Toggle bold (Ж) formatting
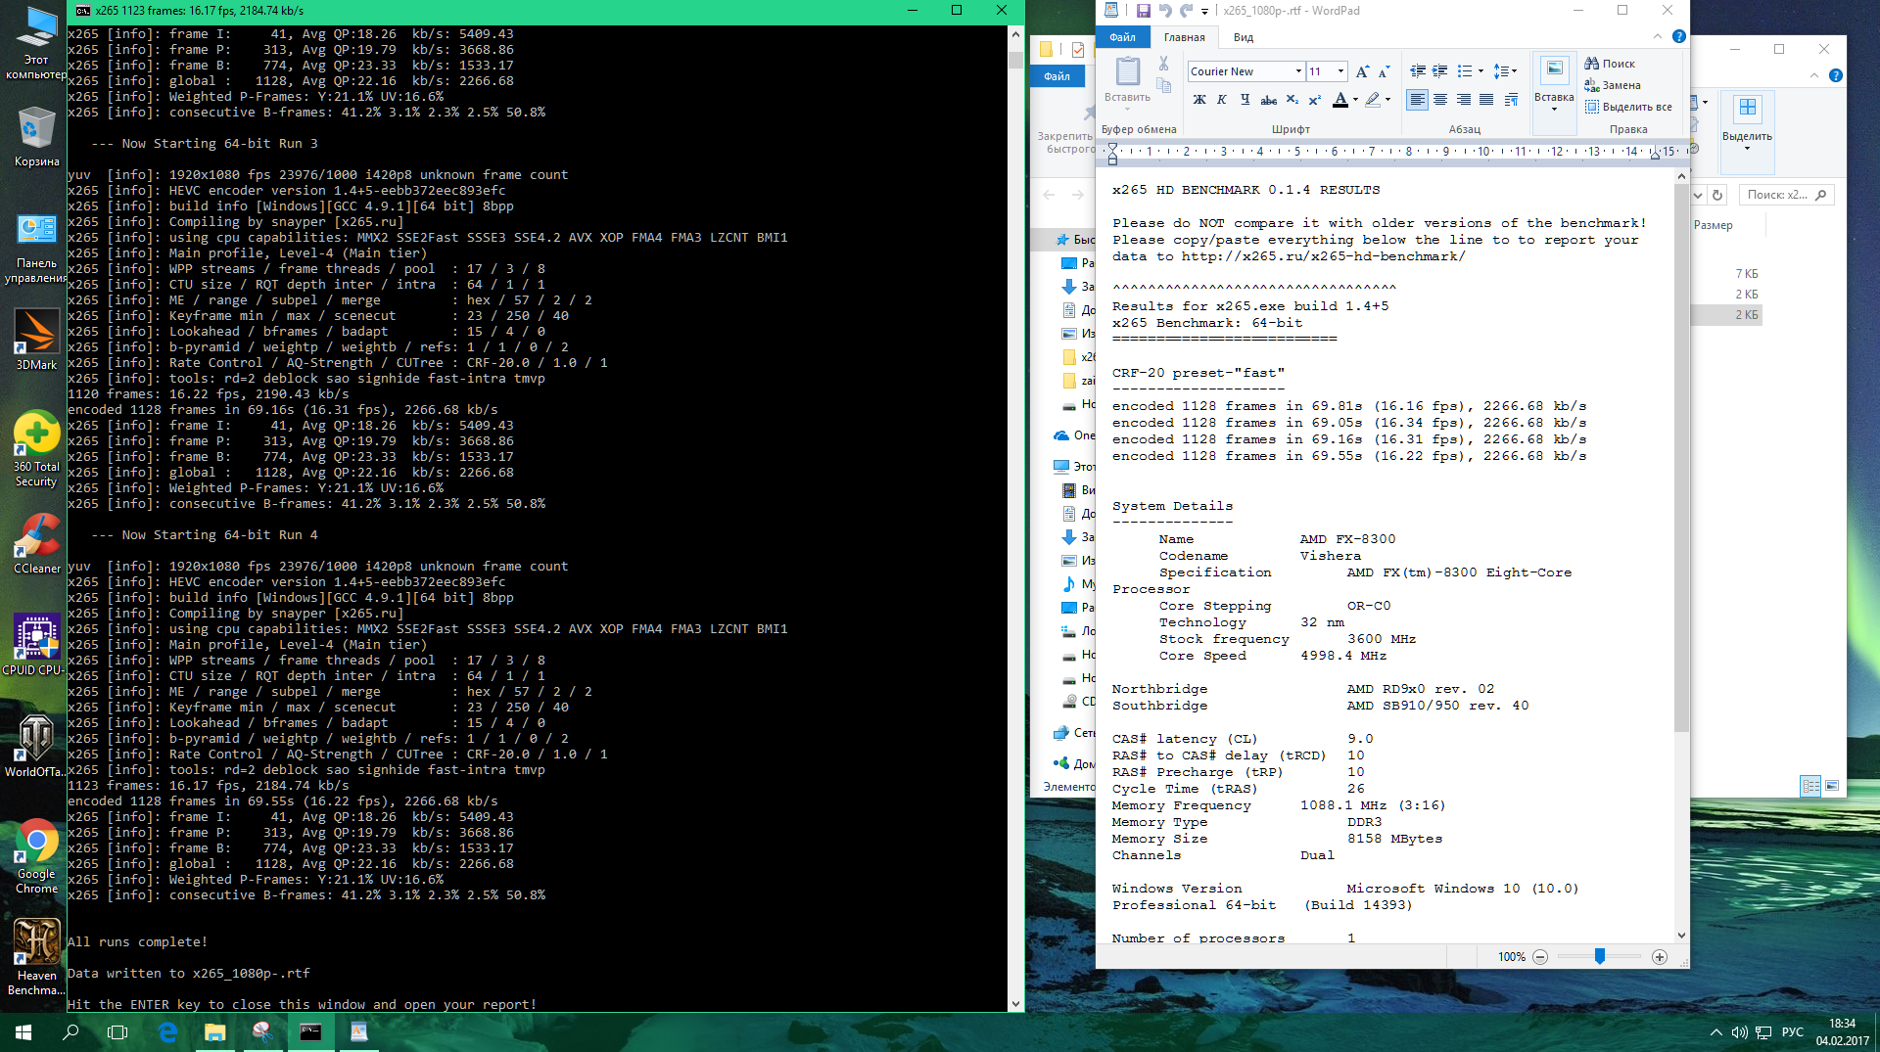This screenshot has height=1052, width=1880. click(1199, 99)
